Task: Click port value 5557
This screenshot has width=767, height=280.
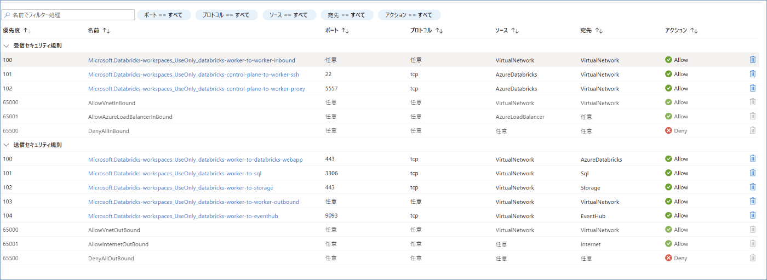Action: pos(331,88)
